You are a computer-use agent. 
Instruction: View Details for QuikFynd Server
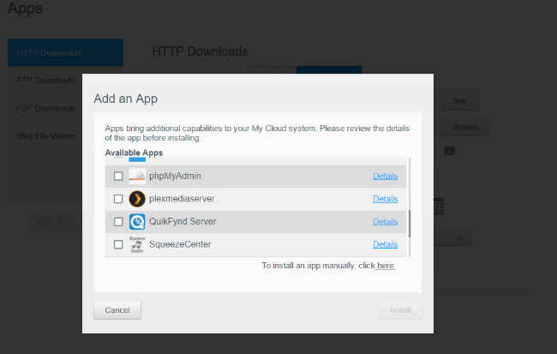[385, 222]
